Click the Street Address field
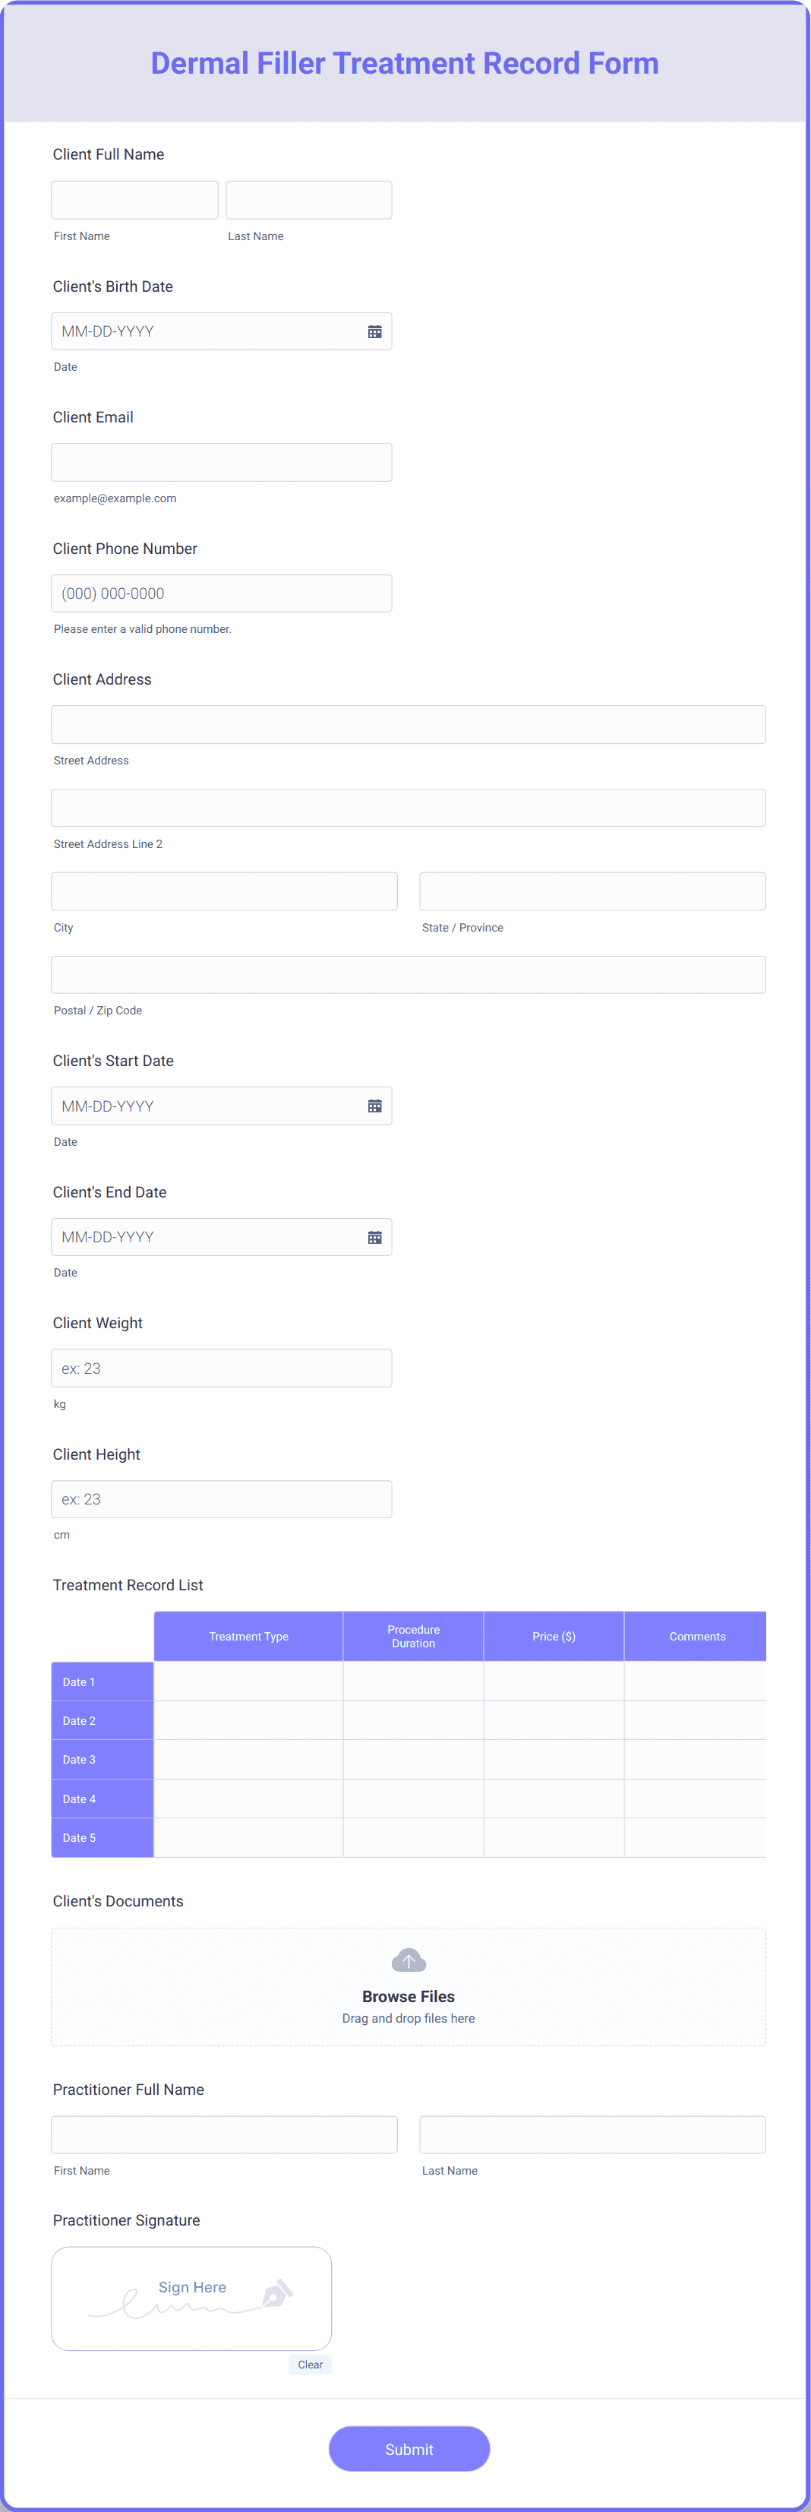This screenshot has height=2512, width=811. (x=409, y=723)
